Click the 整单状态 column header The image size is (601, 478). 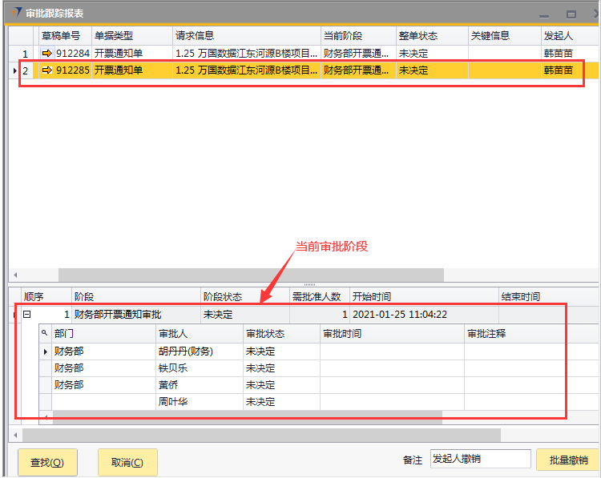point(417,36)
